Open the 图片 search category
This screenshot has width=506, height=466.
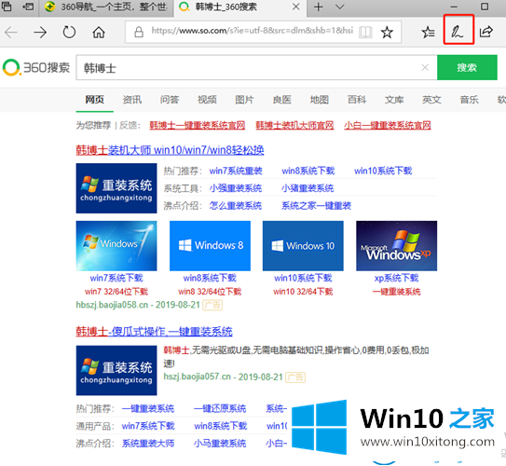pos(244,100)
